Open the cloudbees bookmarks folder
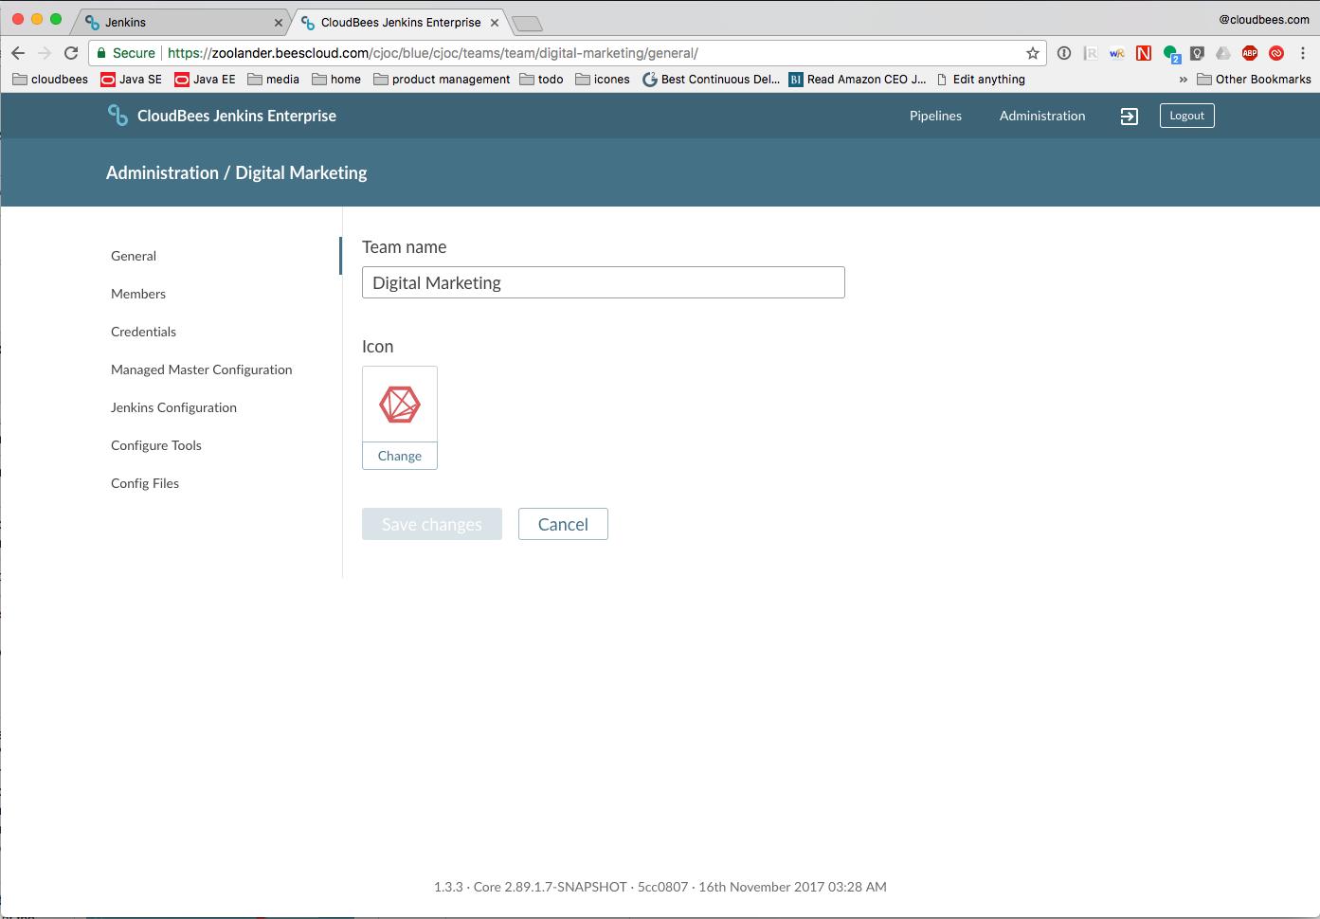 50,80
